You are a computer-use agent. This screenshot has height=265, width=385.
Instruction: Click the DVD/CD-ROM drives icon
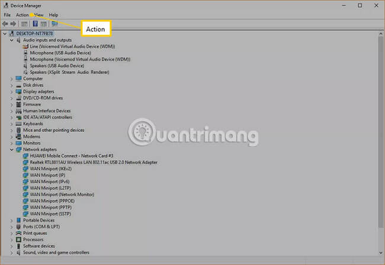[x=18, y=98]
